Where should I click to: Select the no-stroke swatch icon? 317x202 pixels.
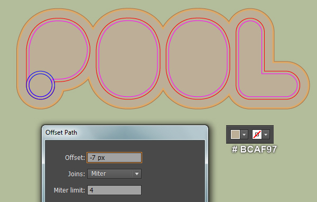click(x=257, y=134)
